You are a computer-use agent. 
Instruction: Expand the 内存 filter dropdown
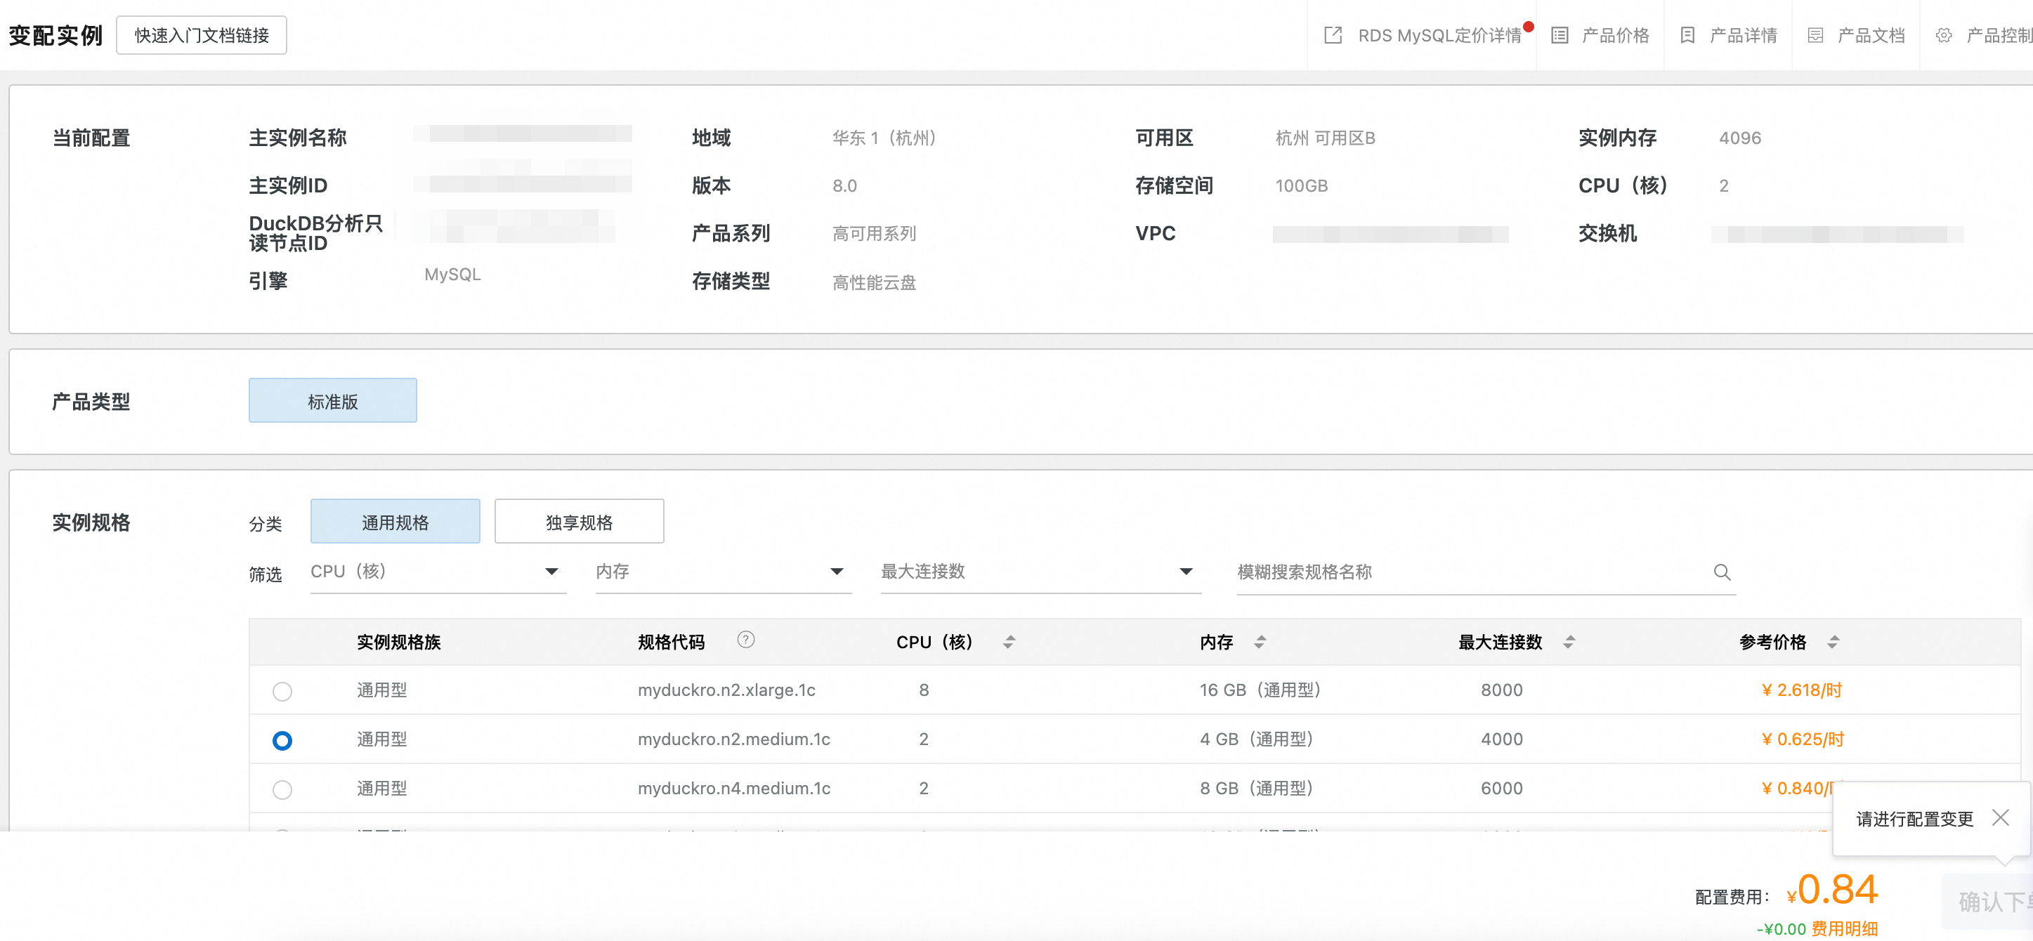837,572
